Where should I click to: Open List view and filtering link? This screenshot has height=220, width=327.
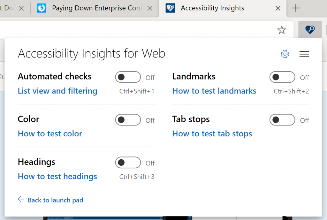[x=57, y=91]
